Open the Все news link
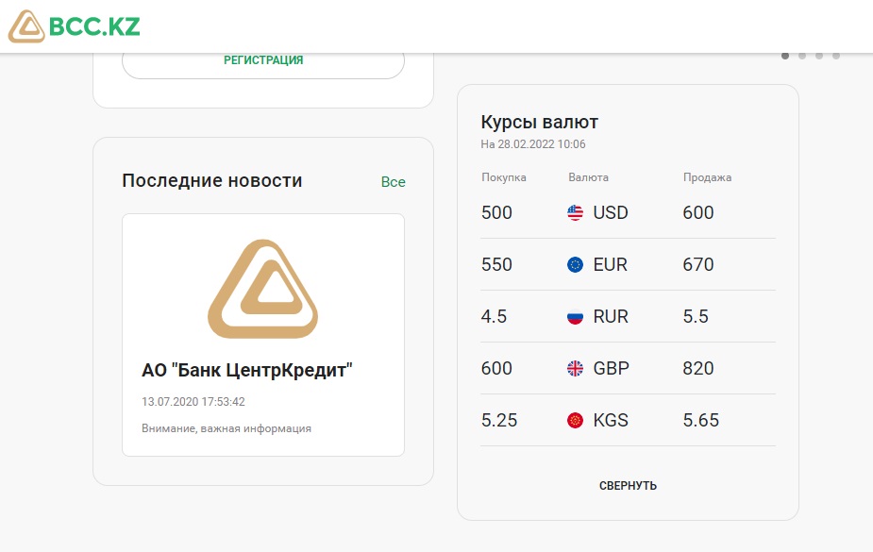The image size is (873, 552). coord(393,182)
